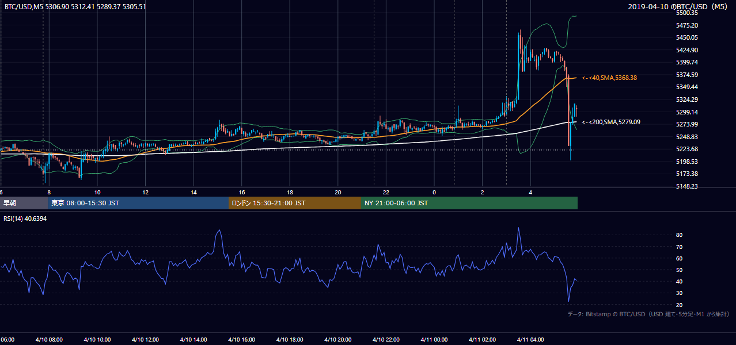Screen dimensions: 736x345
Task: Click the 4/11 02:00 date label
Action: [482, 339]
